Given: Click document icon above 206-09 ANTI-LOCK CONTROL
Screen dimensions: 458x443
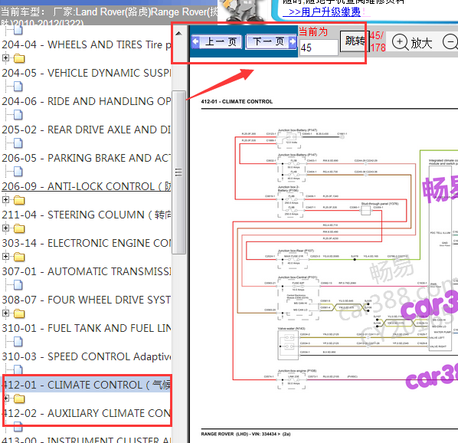Looking at the screenshot, I should (18, 172).
